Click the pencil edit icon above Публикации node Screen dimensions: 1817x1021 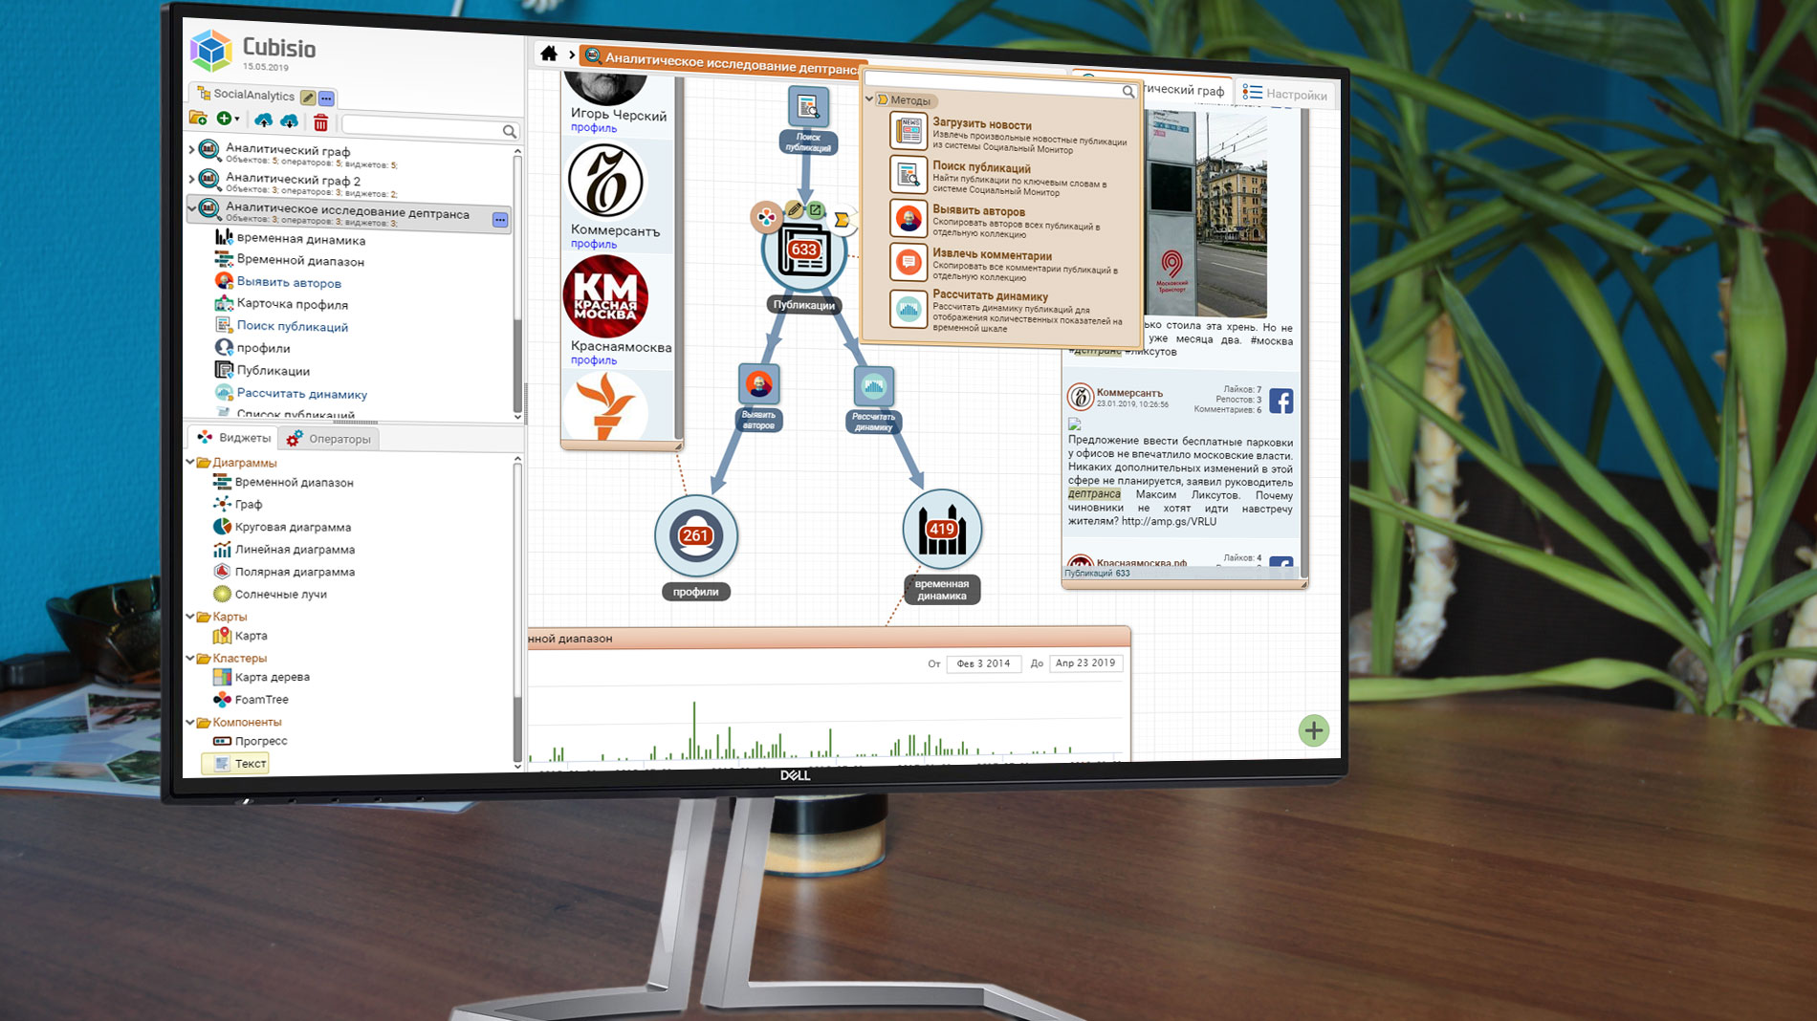click(795, 209)
